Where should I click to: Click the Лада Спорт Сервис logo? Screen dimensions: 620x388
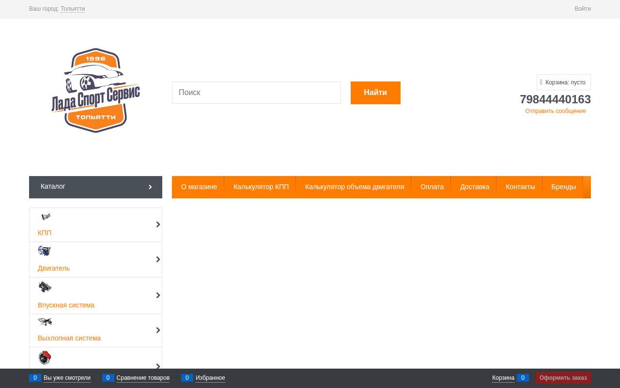95,91
